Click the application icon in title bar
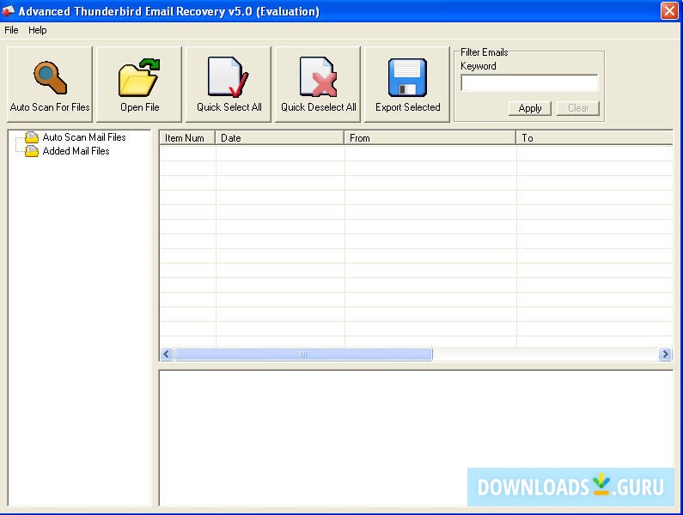 (x=9, y=11)
